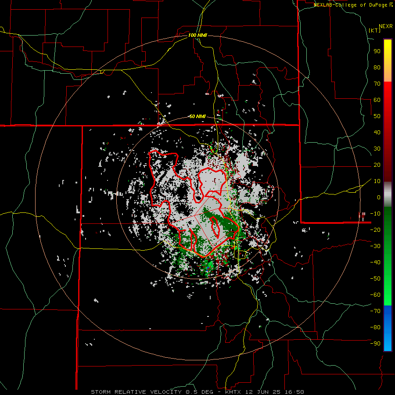Click the NEXR label above the color bar
Screen dimensions: 395x395
coord(386,26)
